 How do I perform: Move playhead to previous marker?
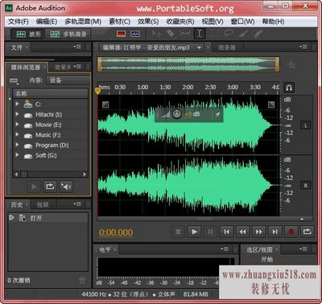[x=227, y=232]
